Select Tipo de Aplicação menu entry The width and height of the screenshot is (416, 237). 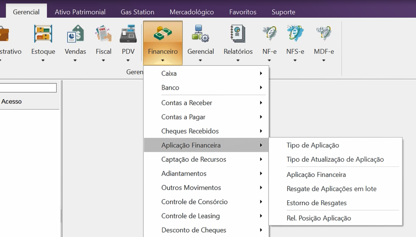click(x=313, y=145)
